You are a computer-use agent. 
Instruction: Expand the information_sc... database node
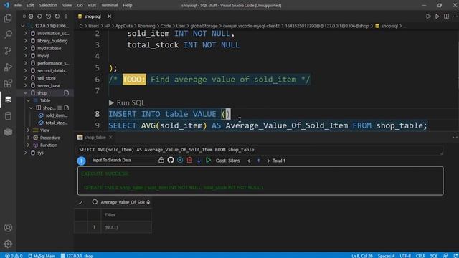coord(26,34)
